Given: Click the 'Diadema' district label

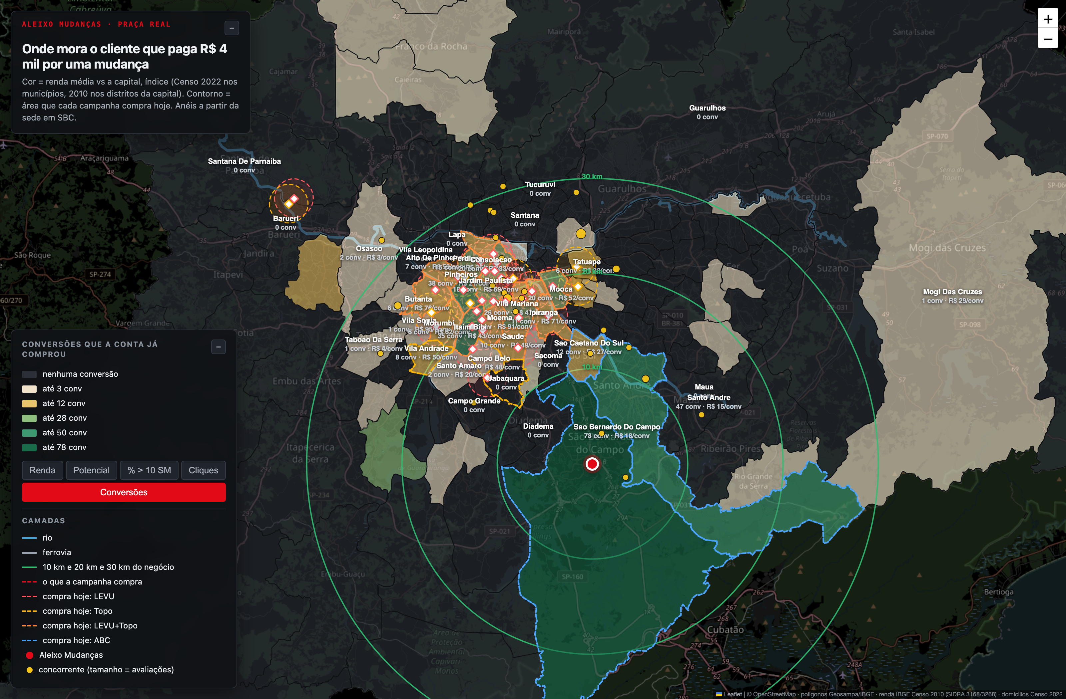Looking at the screenshot, I should (x=538, y=426).
